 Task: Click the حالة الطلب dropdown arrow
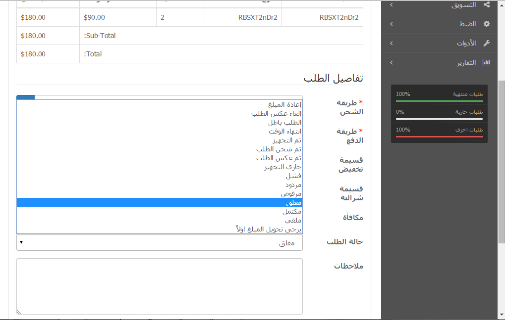21,242
